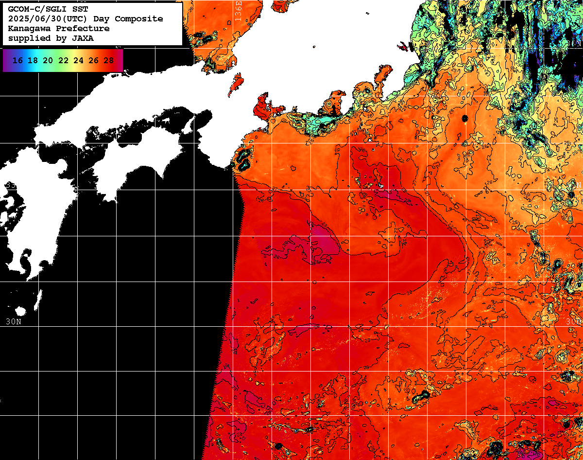Select the '2025/06/30(UTC) Day Composite' date line
The height and width of the screenshot is (460, 583).
[x=86, y=19]
